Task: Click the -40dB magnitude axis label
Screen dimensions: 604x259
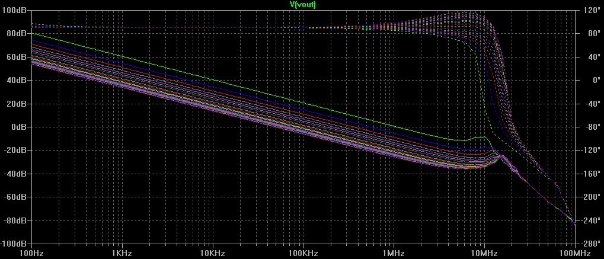Action: pyautogui.click(x=15, y=174)
